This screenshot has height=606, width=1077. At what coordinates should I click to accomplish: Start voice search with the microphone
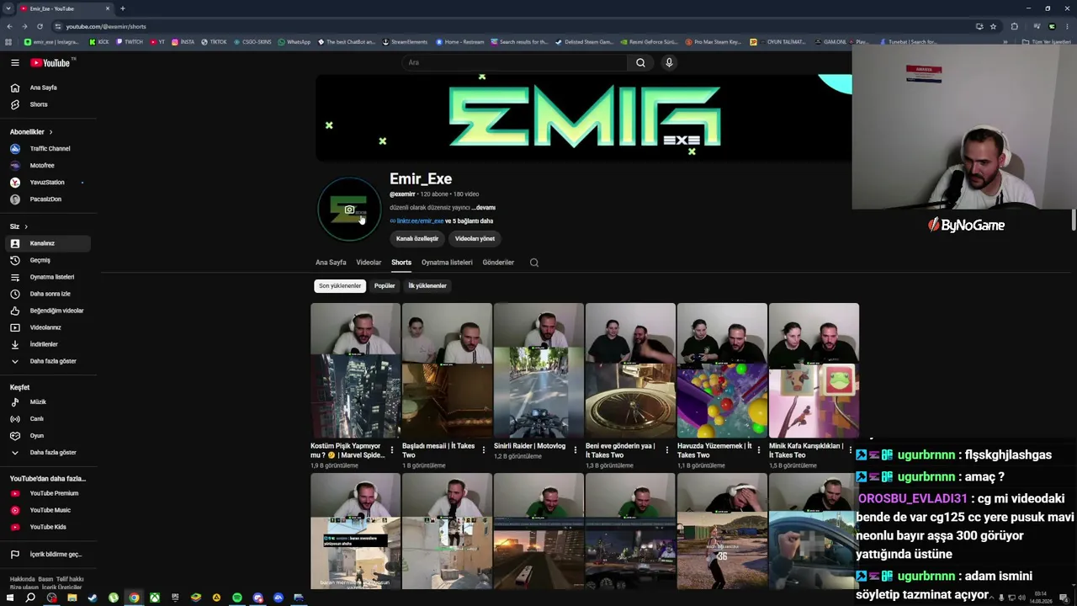click(x=669, y=62)
